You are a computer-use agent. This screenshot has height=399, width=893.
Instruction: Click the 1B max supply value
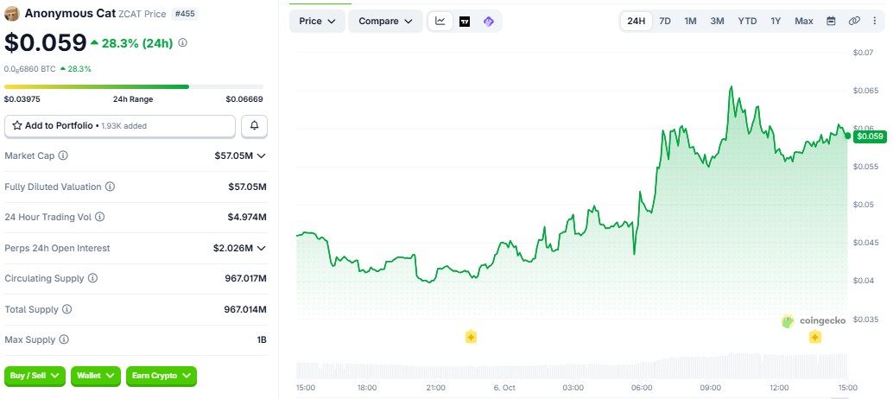click(x=262, y=339)
